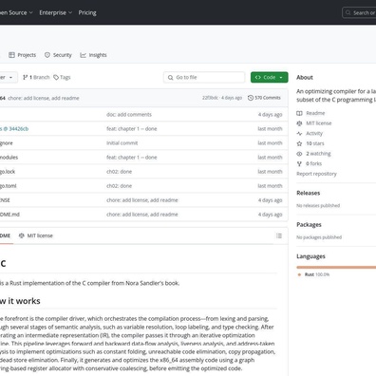The width and height of the screenshot is (376, 376).
Task: Open 'feat: chapter 1 -- done' on .gitmodules row
Action: coord(132,158)
